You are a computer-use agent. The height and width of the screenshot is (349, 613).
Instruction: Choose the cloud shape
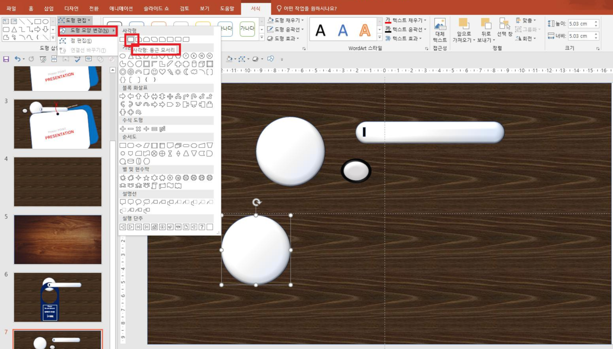(194, 72)
